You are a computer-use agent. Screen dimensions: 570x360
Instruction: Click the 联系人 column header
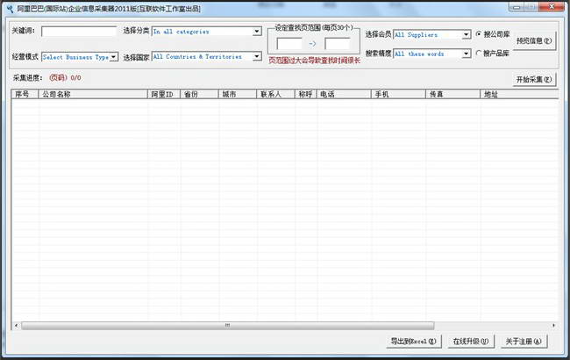pos(276,94)
